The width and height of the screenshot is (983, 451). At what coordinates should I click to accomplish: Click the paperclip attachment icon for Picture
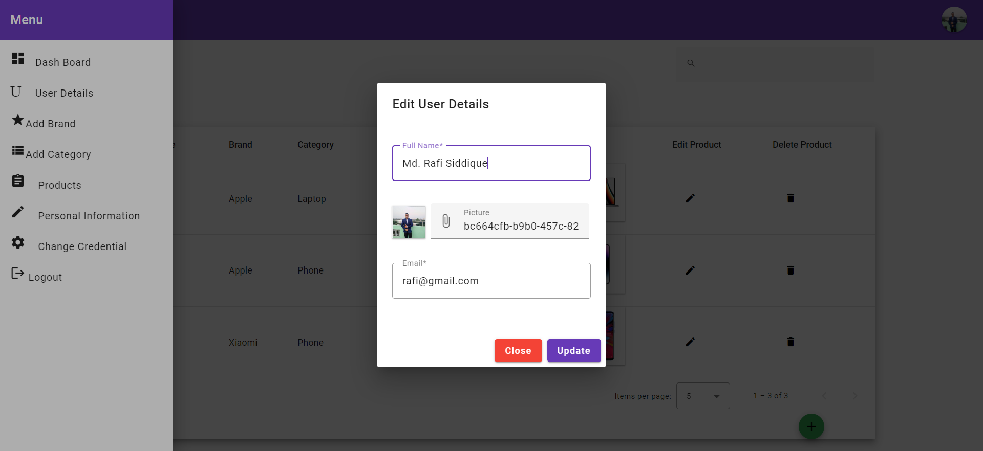(x=446, y=221)
